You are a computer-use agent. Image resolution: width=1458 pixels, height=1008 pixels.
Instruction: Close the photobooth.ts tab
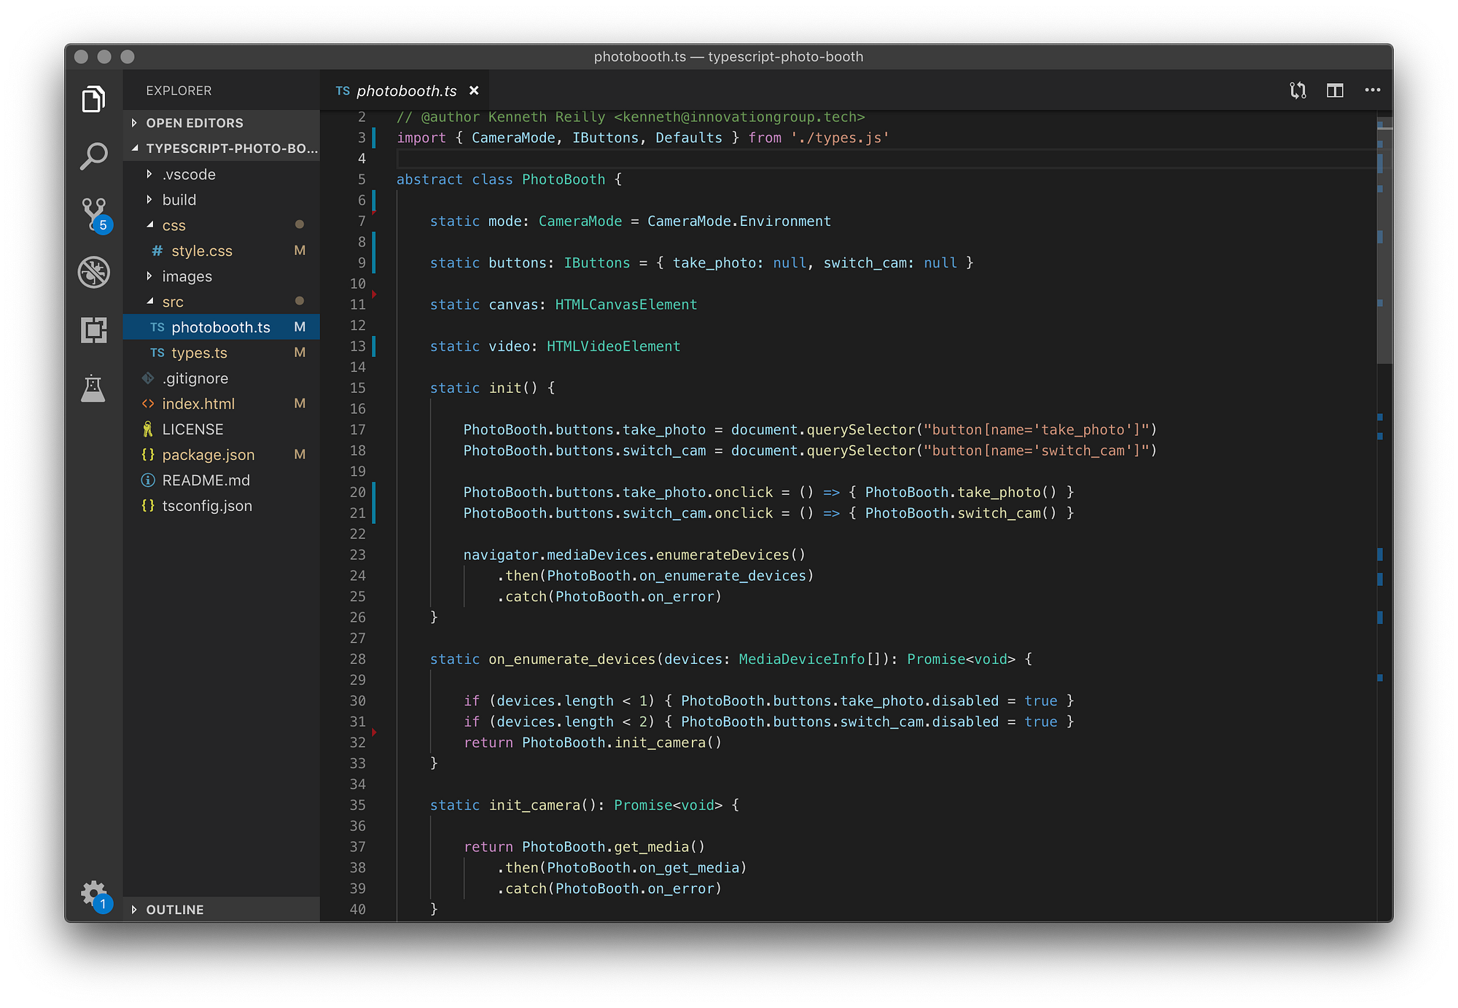pyautogui.click(x=475, y=90)
